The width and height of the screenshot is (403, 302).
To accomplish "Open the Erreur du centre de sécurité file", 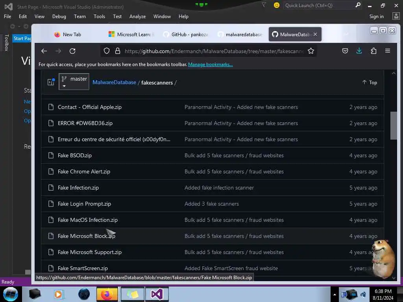I will 114,140.
